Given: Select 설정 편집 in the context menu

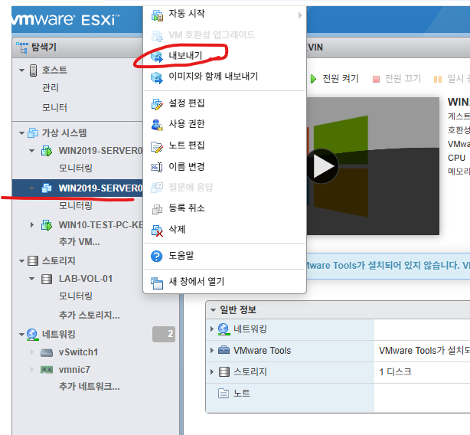Looking at the screenshot, I should [x=224, y=103].
